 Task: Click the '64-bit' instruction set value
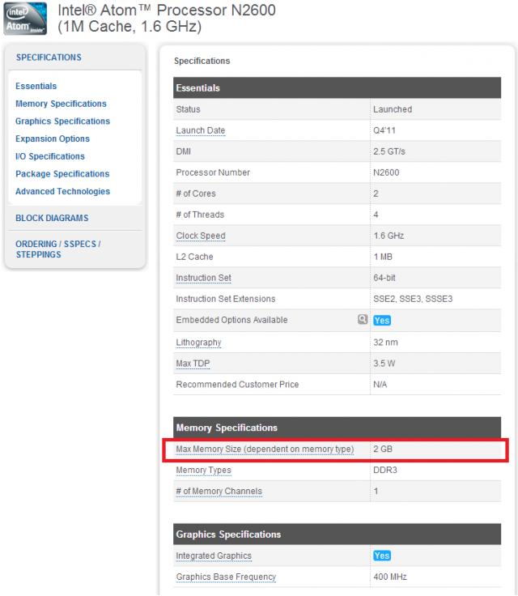(x=384, y=278)
